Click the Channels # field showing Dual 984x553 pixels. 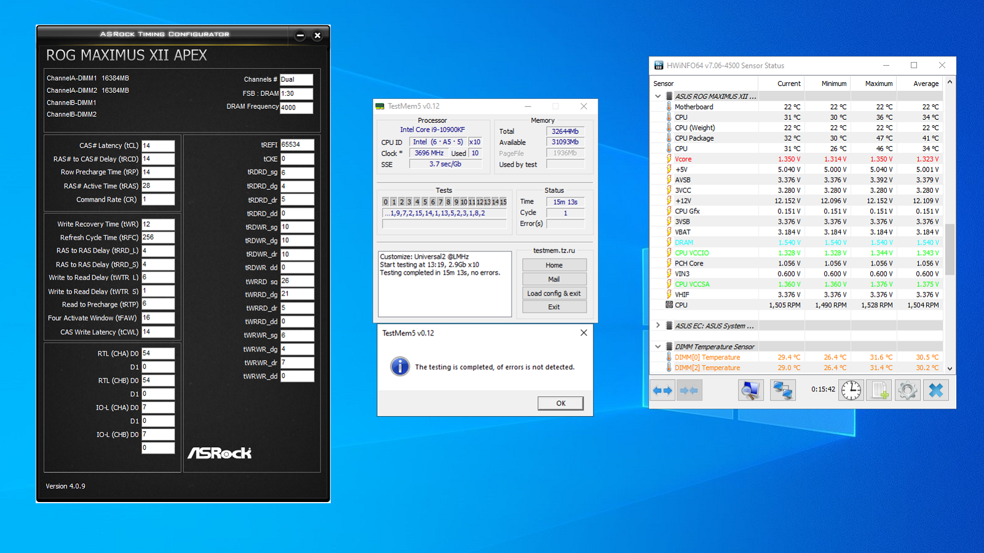click(x=296, y=79)
